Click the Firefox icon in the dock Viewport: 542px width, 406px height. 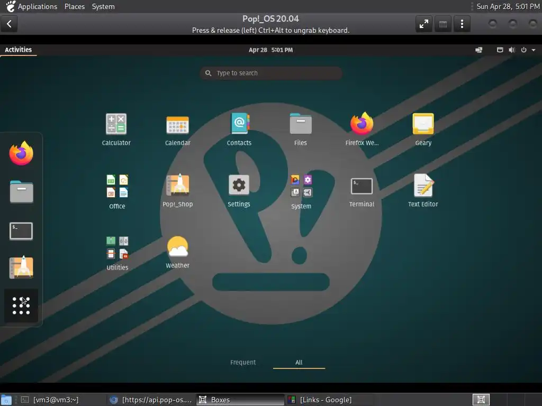coord(21,153)
